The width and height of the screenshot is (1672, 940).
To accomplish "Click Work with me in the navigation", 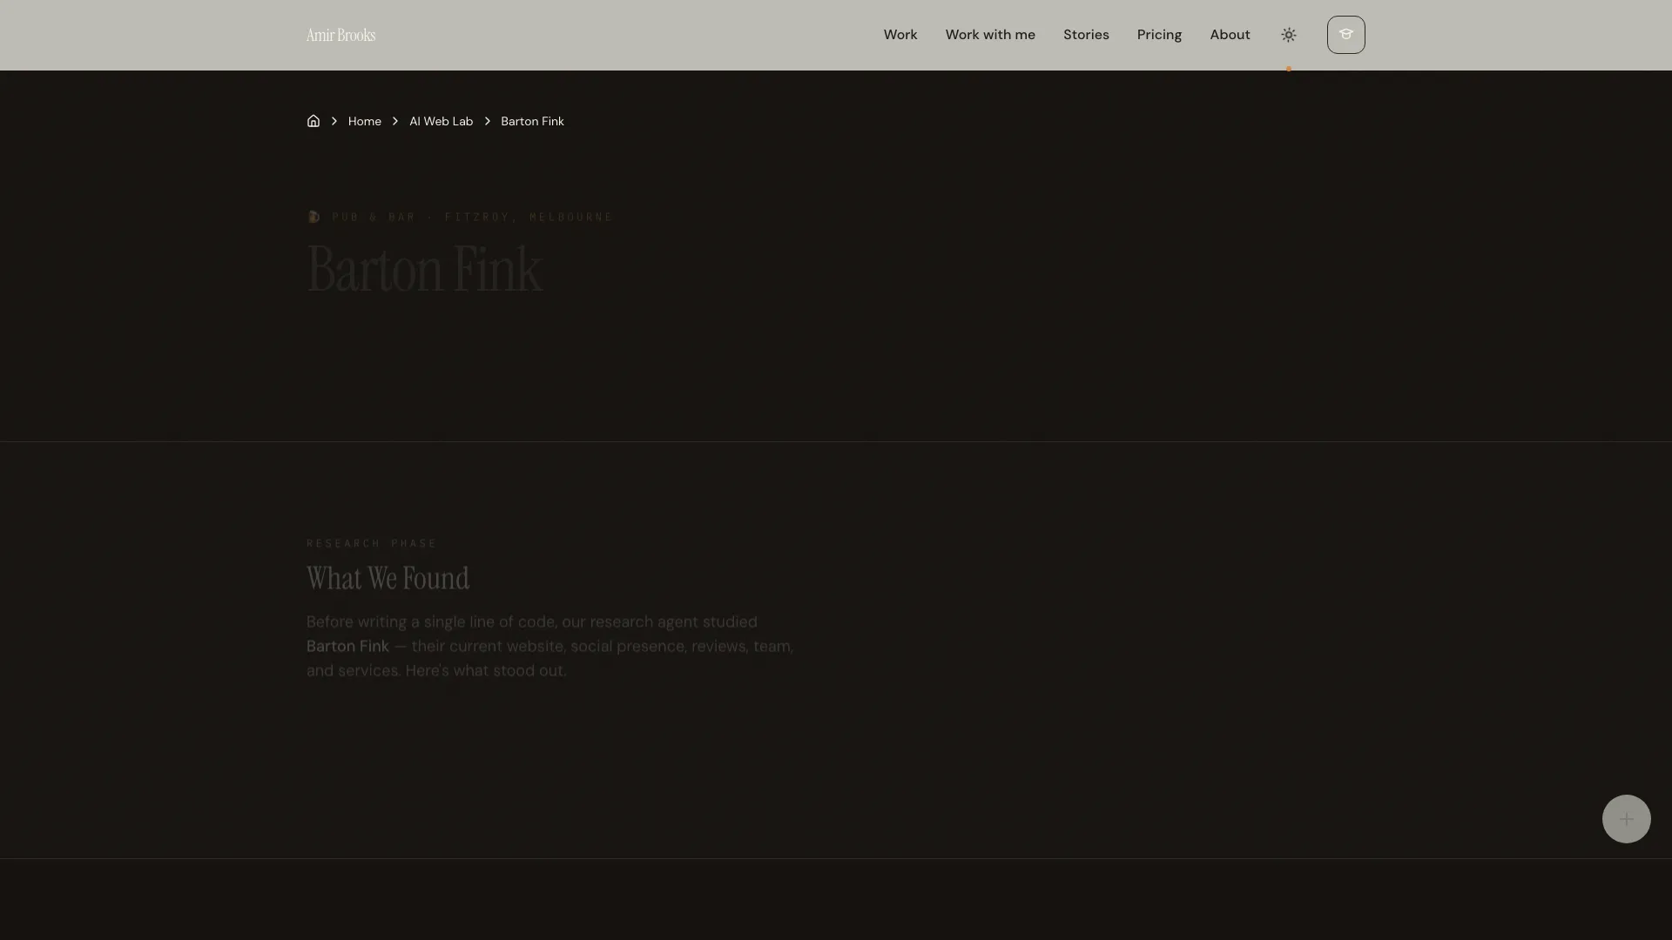I will (990, 35).
